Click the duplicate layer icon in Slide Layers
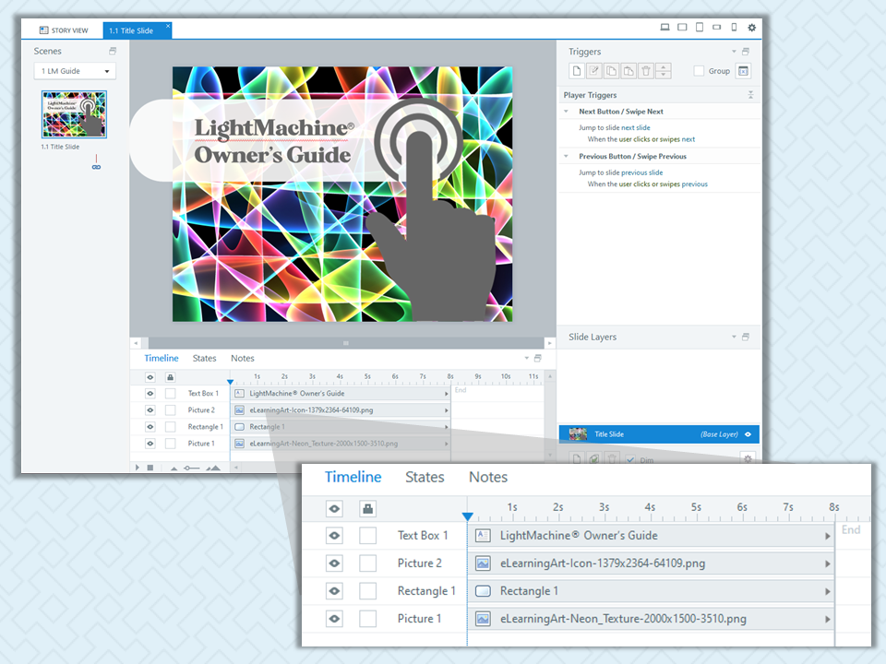The height and width of the screenshot is (664, 886). click(593, 459)
